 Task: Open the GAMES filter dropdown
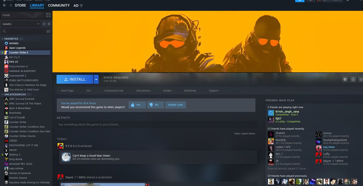pos(21,24)
